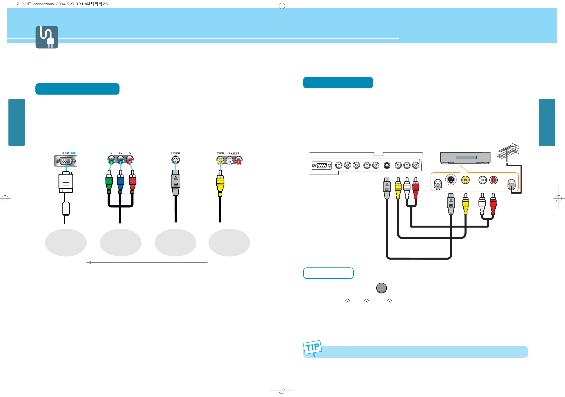
Task: Click the red audio jack in orange VCR panel
Action: pyautogui.click(x=493, y=180)
